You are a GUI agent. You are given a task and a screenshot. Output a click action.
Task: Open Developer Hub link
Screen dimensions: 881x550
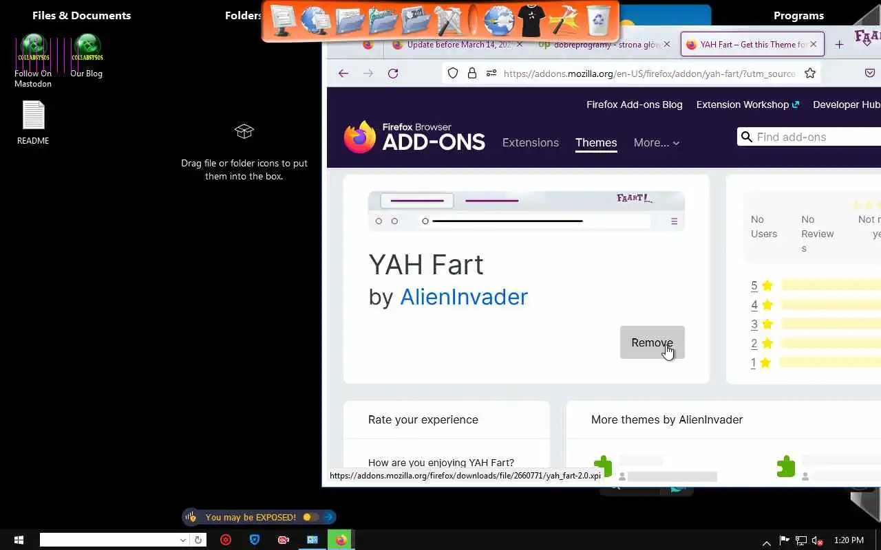point(847,104)
